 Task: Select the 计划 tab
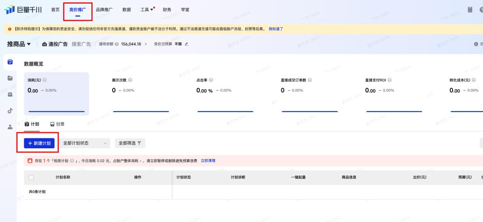[32, 124]
